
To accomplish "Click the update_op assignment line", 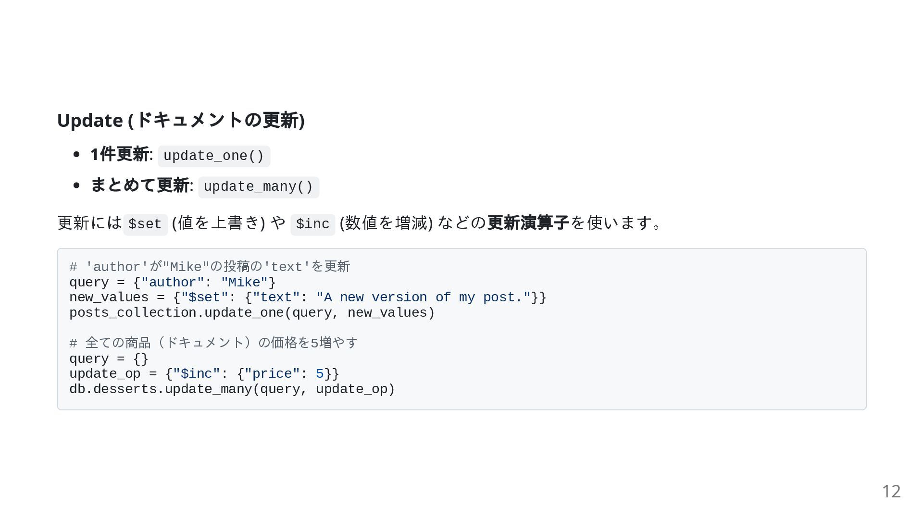I will 204,374.
